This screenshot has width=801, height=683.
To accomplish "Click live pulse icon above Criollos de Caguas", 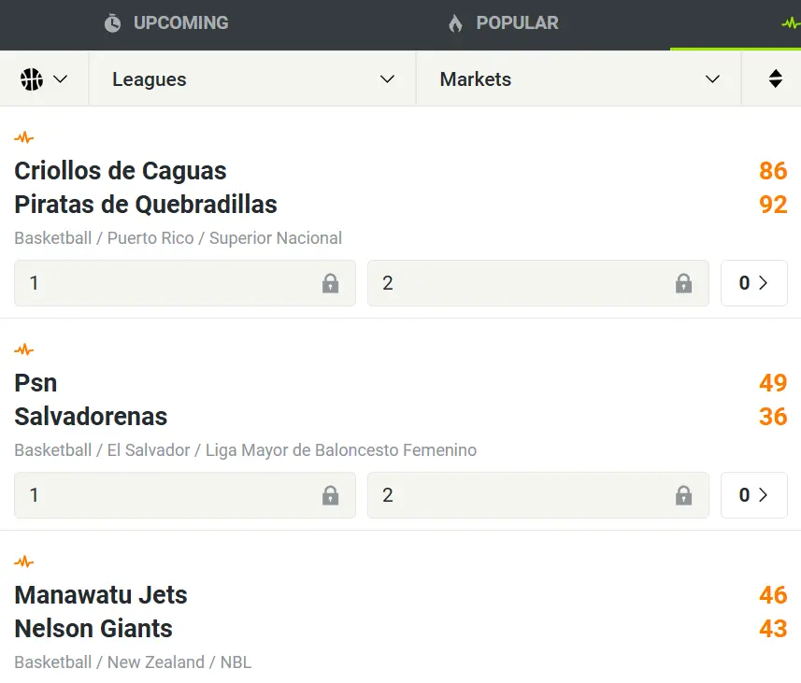I will pos(24,137).
